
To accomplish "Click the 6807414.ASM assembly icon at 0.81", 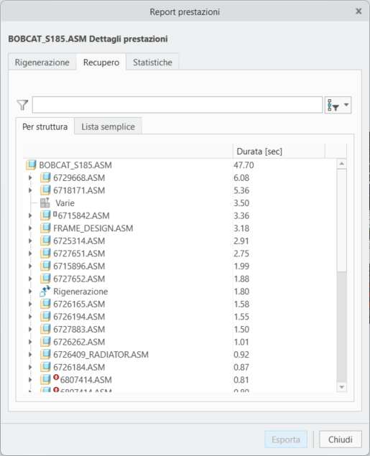I will click(45, 379).
